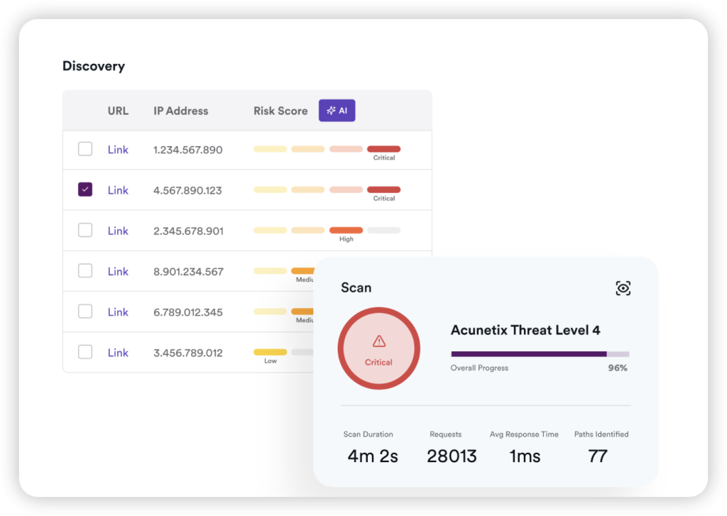Click the scan eye icon in Scan card
The width and height of the screenshot is (727, 516).
click(623, 288)
